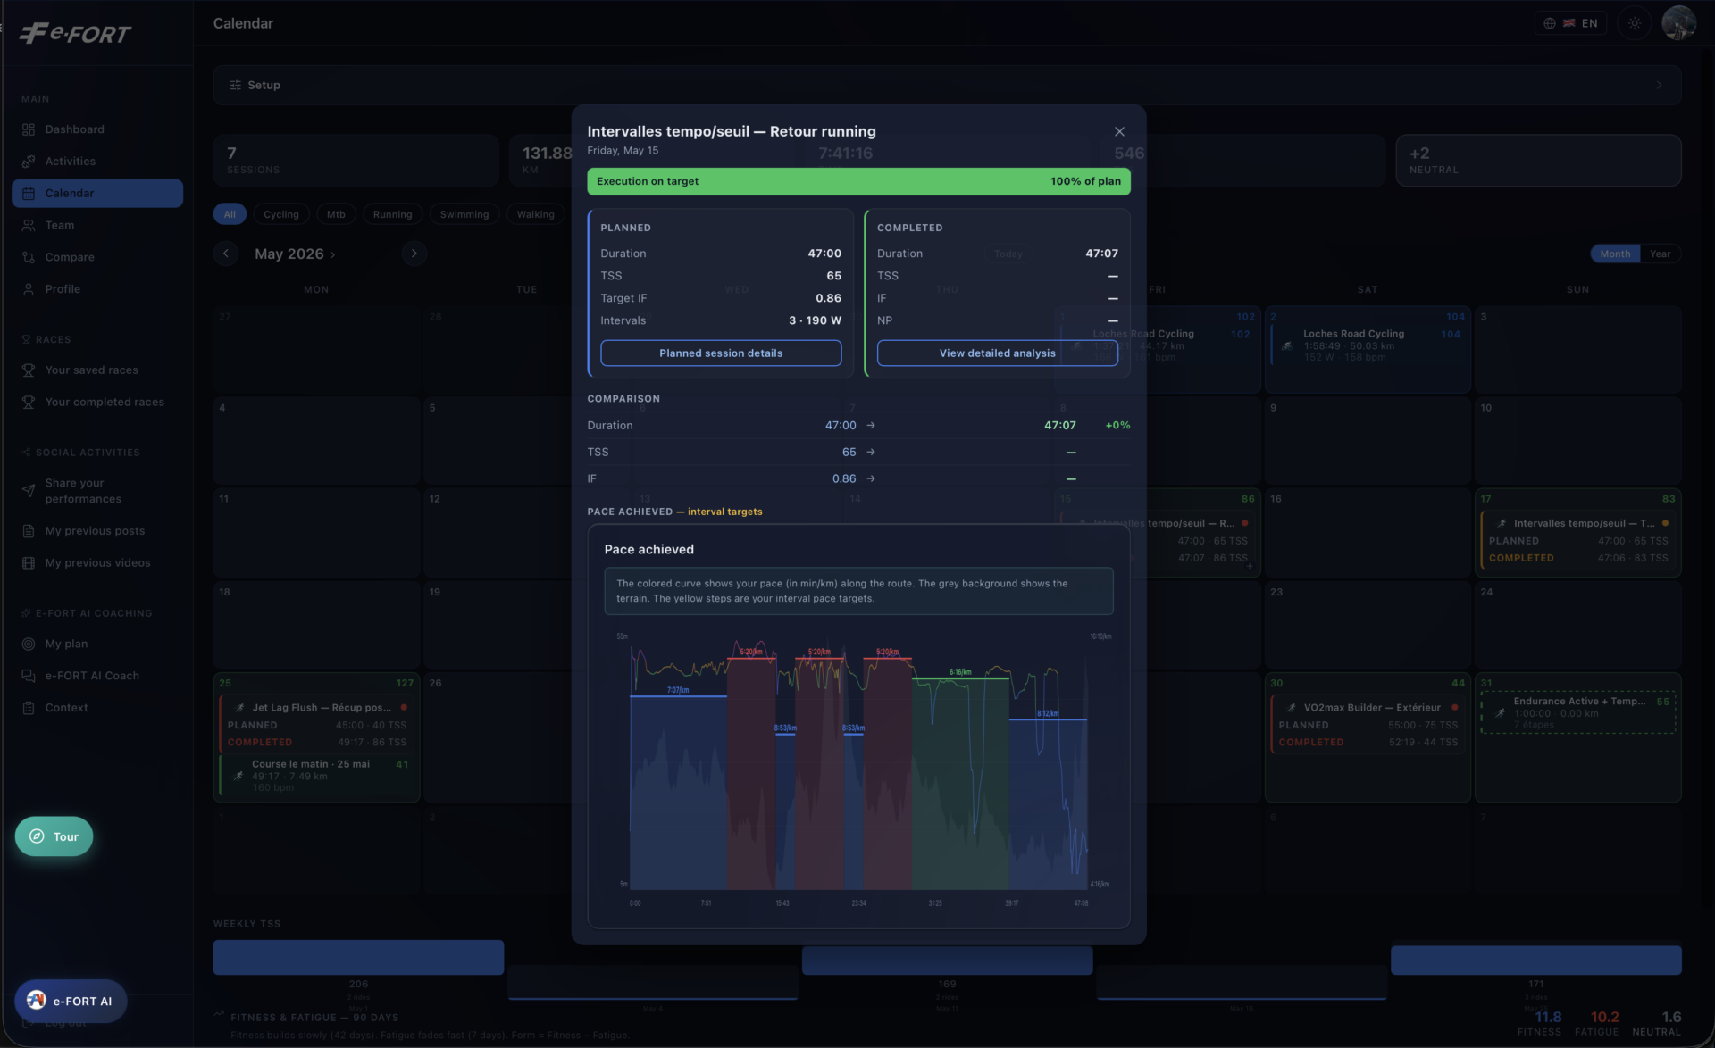Click the Tour compass icon
The width and height of the screenshot is (1715, 1048).
pos(38,836)
